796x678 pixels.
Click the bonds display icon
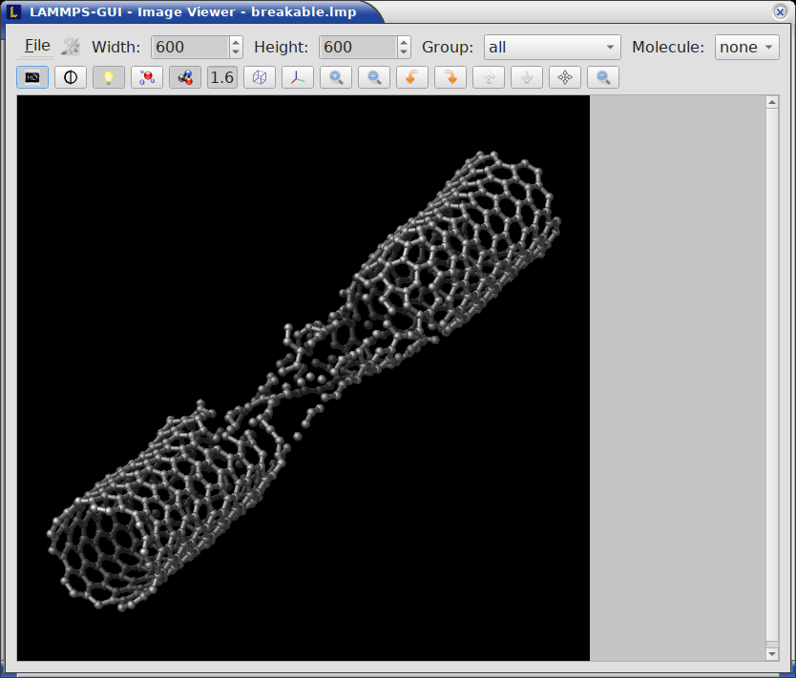184,77
